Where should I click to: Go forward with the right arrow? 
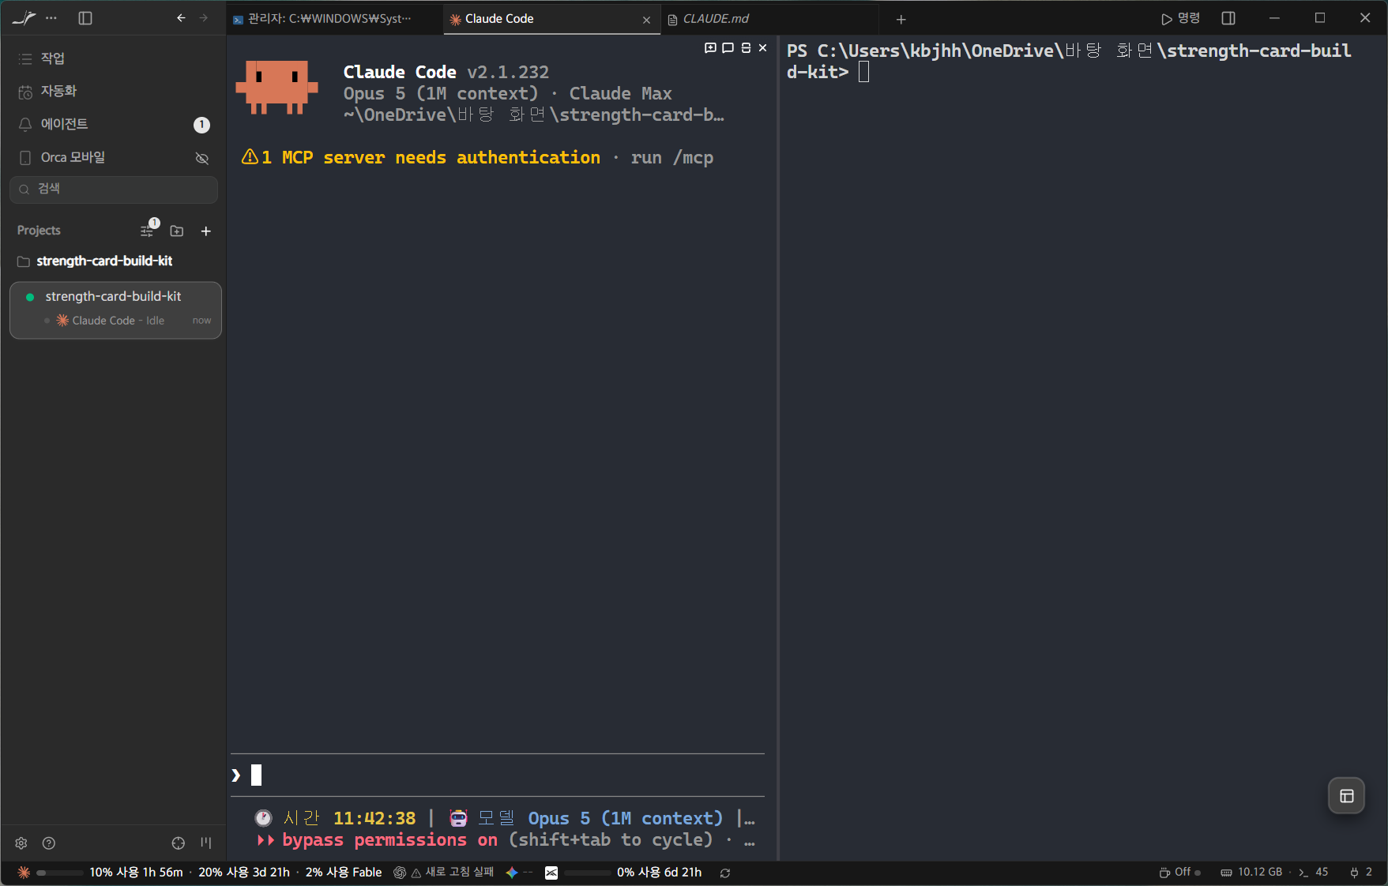tap(204, 18)
